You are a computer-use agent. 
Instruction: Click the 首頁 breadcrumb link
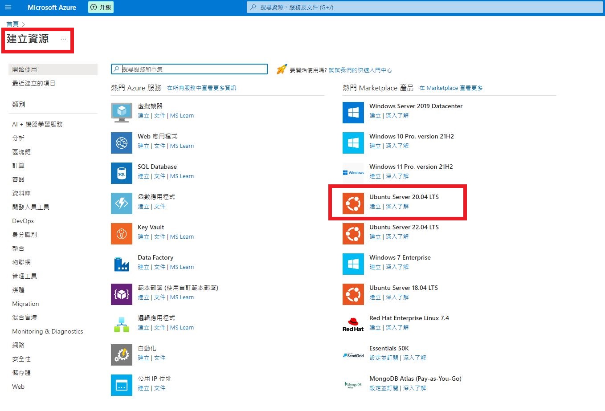[12, 24]
